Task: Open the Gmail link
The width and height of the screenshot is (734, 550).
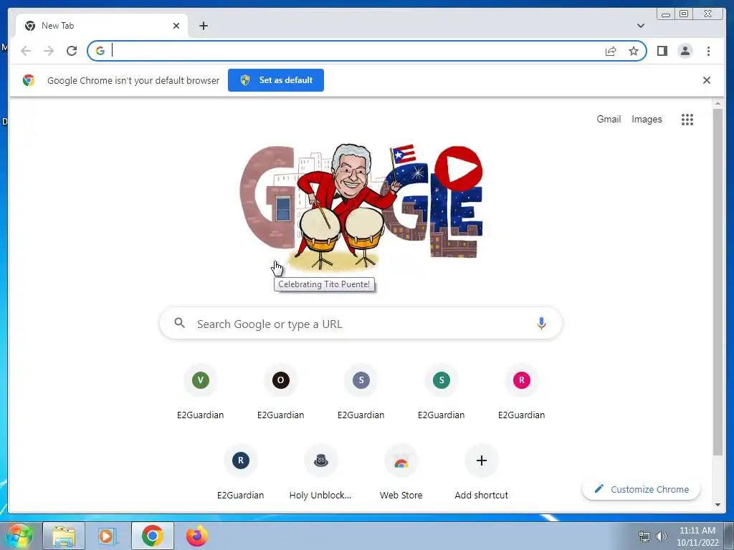Action: (609, 120)
